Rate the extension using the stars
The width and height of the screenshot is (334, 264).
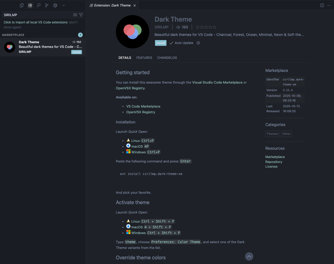click(206, 27)
